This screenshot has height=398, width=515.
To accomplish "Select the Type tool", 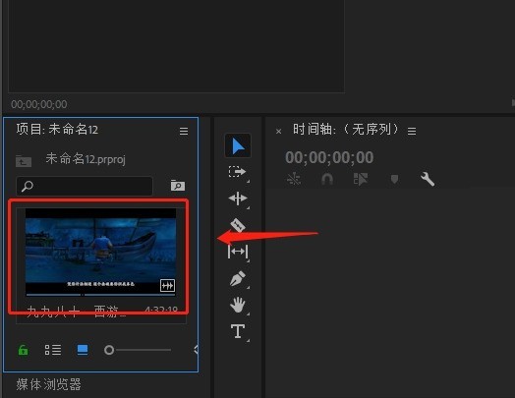I will click(x=238, y=331).
